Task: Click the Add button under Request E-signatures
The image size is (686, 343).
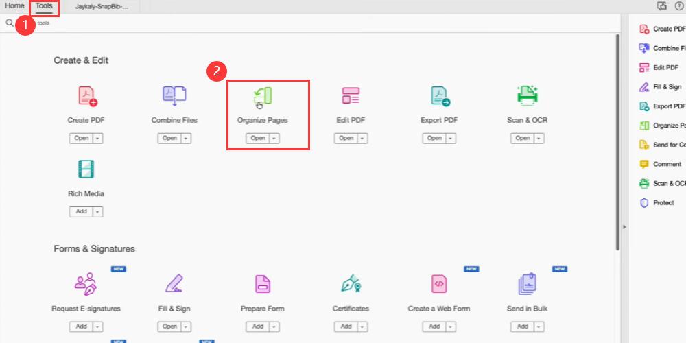Action: tap(82, 327)
